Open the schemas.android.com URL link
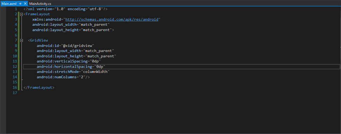The height and width of the screenshot is (134, 341). pyautogui.click(x=113, y=20)
